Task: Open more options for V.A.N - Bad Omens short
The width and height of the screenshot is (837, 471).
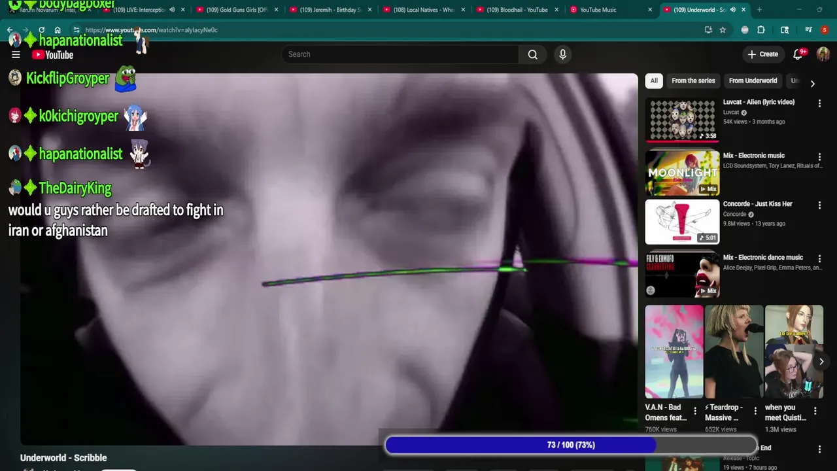Action: click(x=695, y=411)
